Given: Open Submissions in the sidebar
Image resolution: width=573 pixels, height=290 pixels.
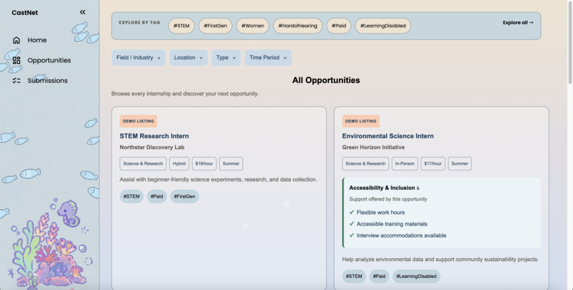Looking at the screenshot, I should [x=48, y=81].
